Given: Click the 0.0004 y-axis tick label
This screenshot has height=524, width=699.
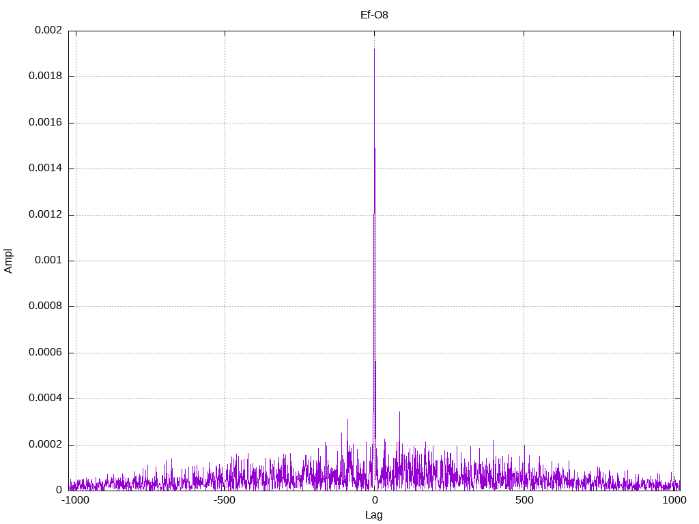Looking at the screenshot, I should pos(45,398).
